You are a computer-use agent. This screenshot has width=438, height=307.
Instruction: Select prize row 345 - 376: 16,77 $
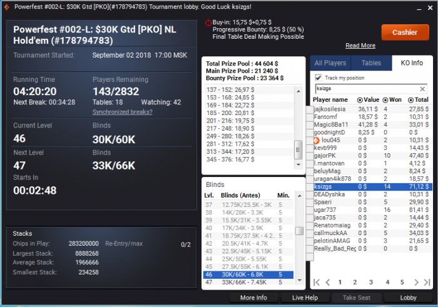click(248, 159)
